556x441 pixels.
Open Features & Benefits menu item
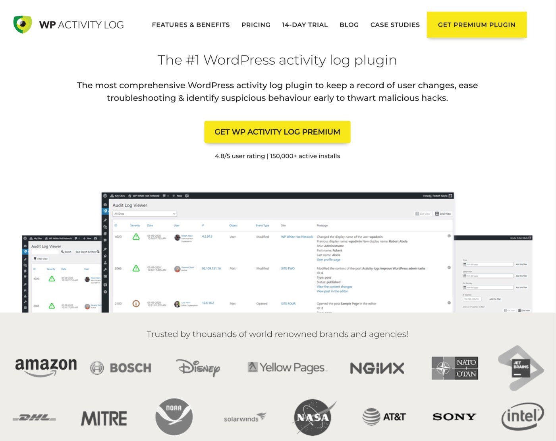coord(191,25)
